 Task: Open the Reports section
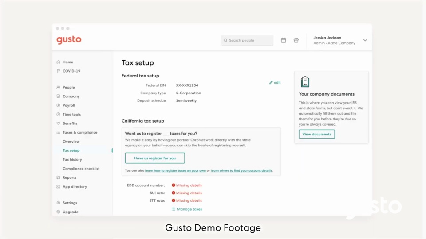[70, 177]
